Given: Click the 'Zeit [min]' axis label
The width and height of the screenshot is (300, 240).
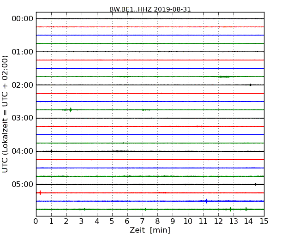Looking at the screenshot, I should coord(150,230).
